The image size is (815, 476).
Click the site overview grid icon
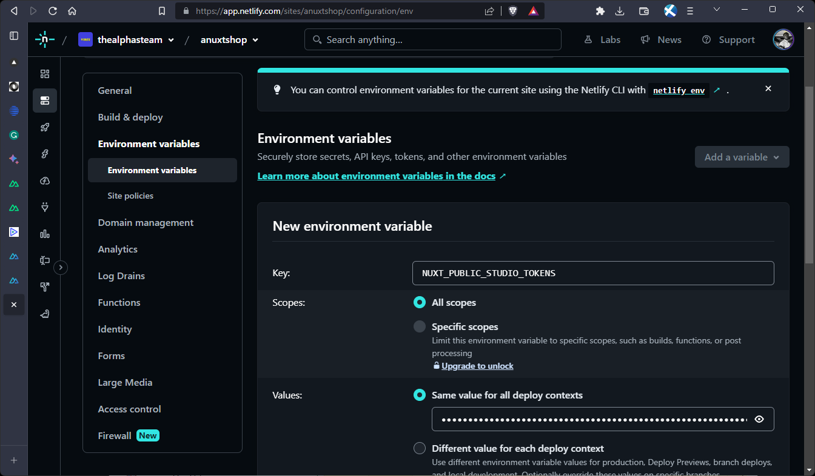coord(45,74)
